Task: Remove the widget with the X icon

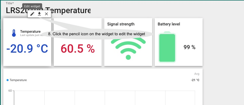Action: point(46,14)
